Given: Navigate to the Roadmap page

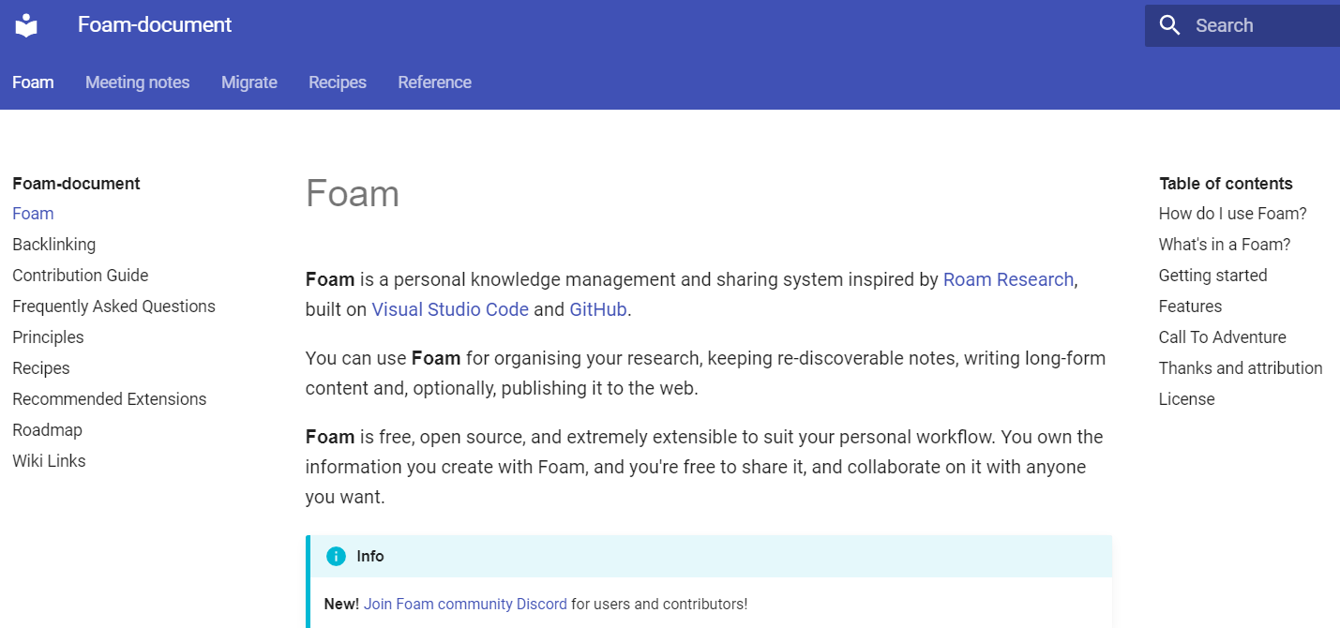Looking at the screenshot, I should (47, 430).
